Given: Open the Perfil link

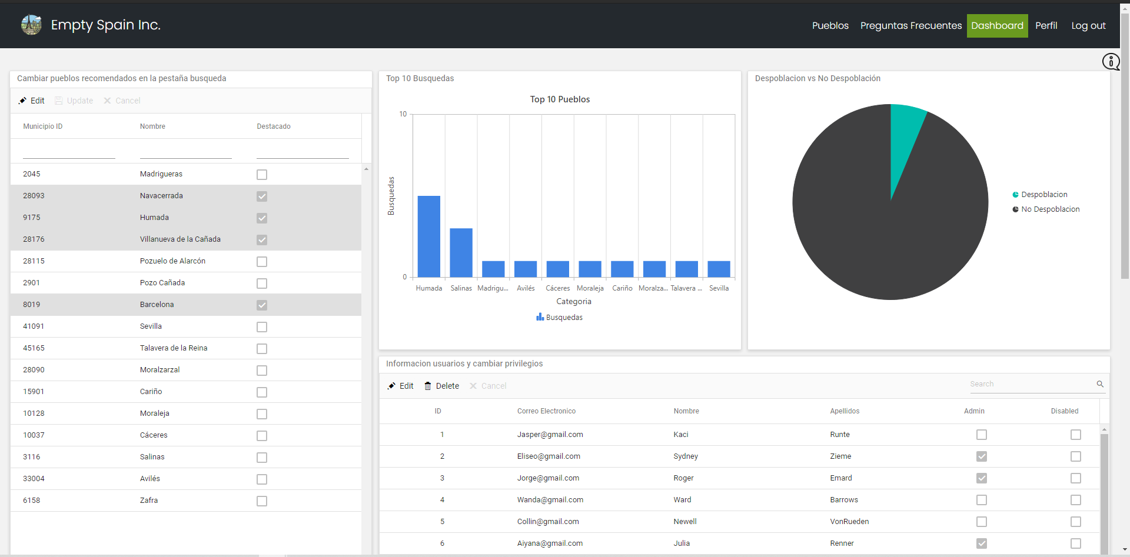Looking at the screenshot, I should click(1046, 26).
